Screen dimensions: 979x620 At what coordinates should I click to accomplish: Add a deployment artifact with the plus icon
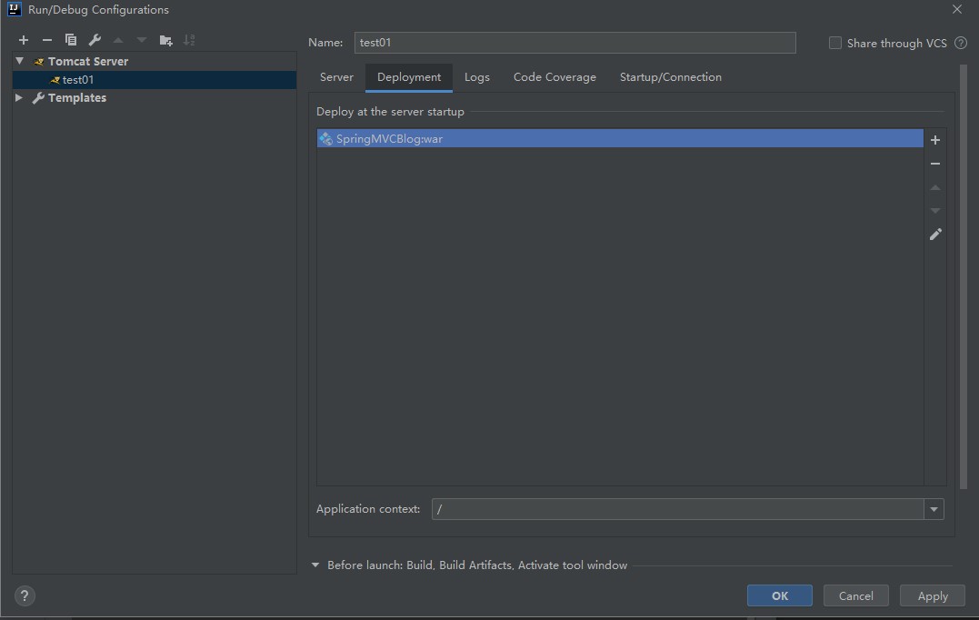(x=935, y=140)
